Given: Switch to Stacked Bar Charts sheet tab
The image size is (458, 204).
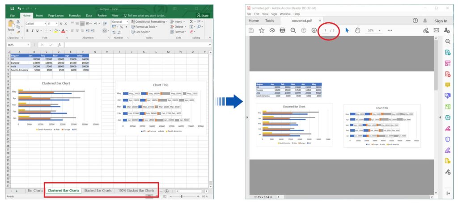Looking at the screenshot, I should (x=98, y=191).
